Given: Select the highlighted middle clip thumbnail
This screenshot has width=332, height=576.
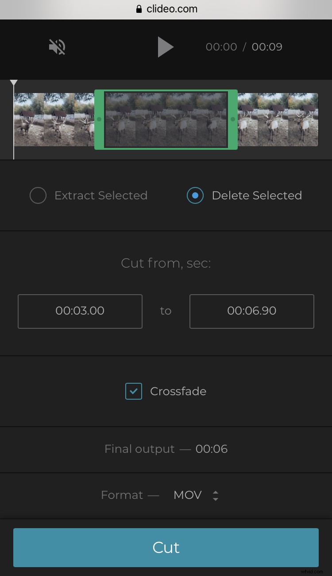Looking at the screenshot, I should (x=166, y=119).
